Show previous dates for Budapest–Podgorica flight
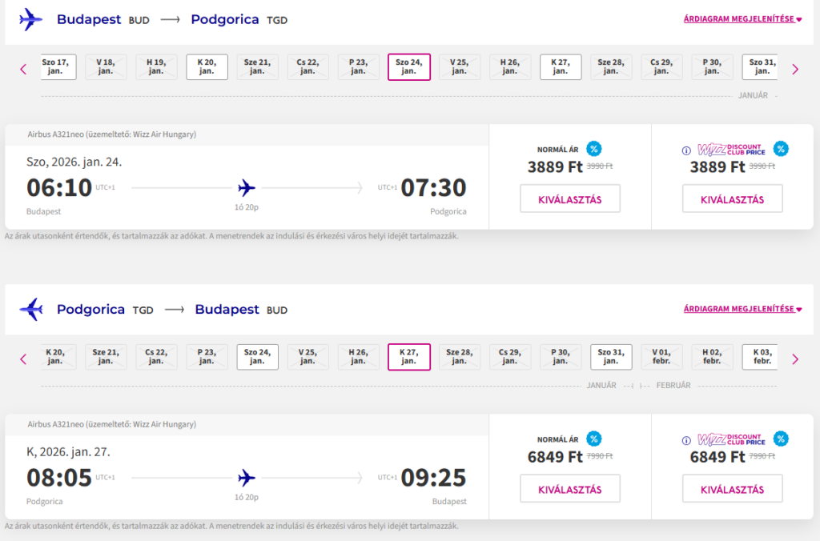The height and width of the screenshot is (541, 820). pos(23,69)
